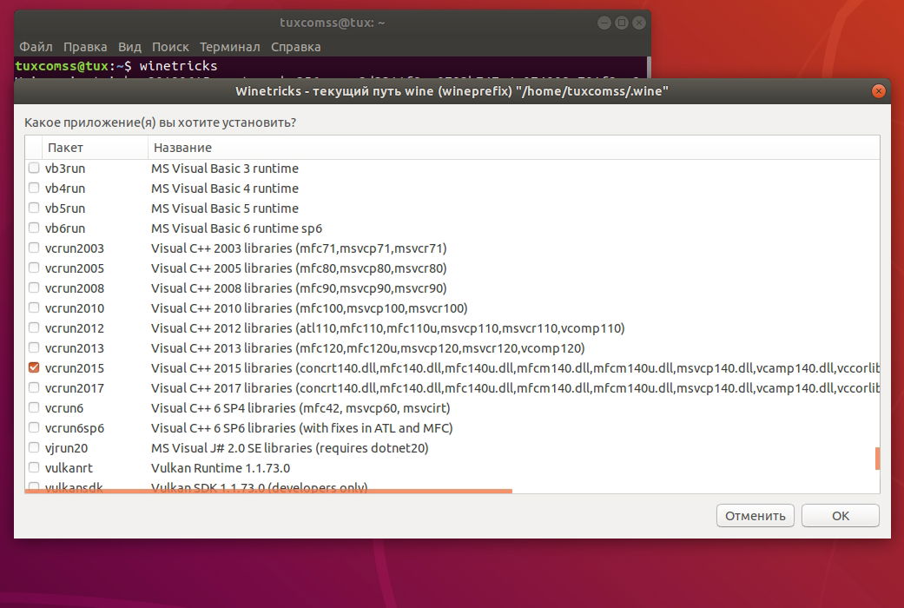Click the Отменить button
904x608 pixels.
point(756,516)
